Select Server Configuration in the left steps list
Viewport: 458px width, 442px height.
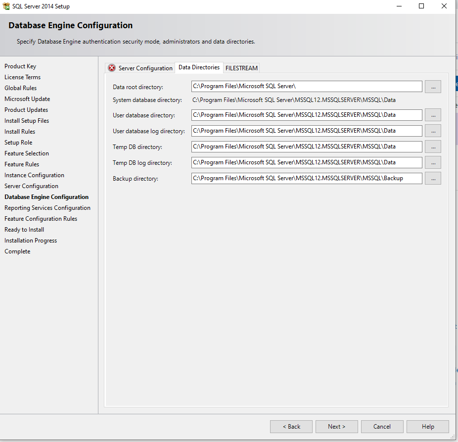pyautogui.click(x=31, y=186)
